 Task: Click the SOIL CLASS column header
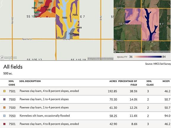[x=150, y=83]
